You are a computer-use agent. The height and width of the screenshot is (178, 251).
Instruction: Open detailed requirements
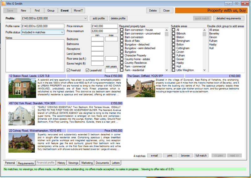coord(229,18)
